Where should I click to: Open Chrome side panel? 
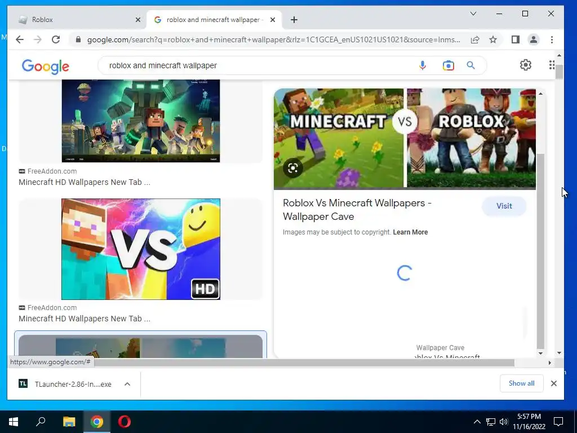click(516, 39)
